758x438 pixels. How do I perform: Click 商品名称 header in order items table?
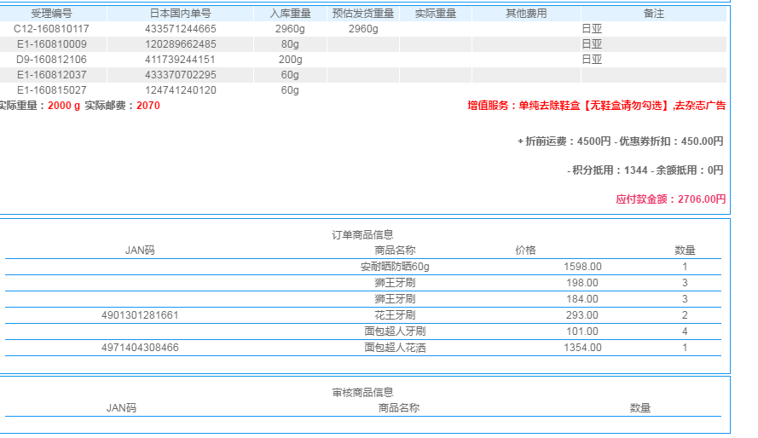395,251
